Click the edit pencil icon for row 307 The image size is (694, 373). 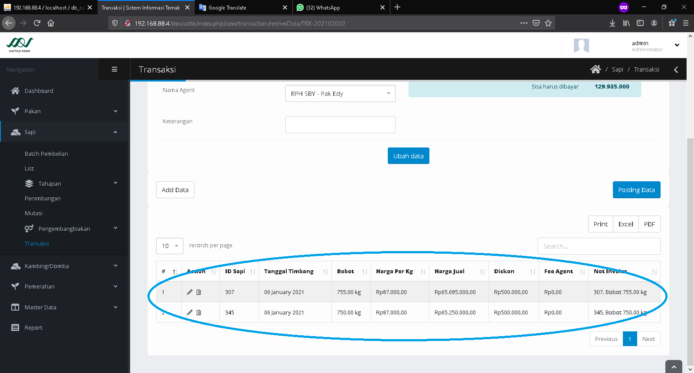pos(190,292)
